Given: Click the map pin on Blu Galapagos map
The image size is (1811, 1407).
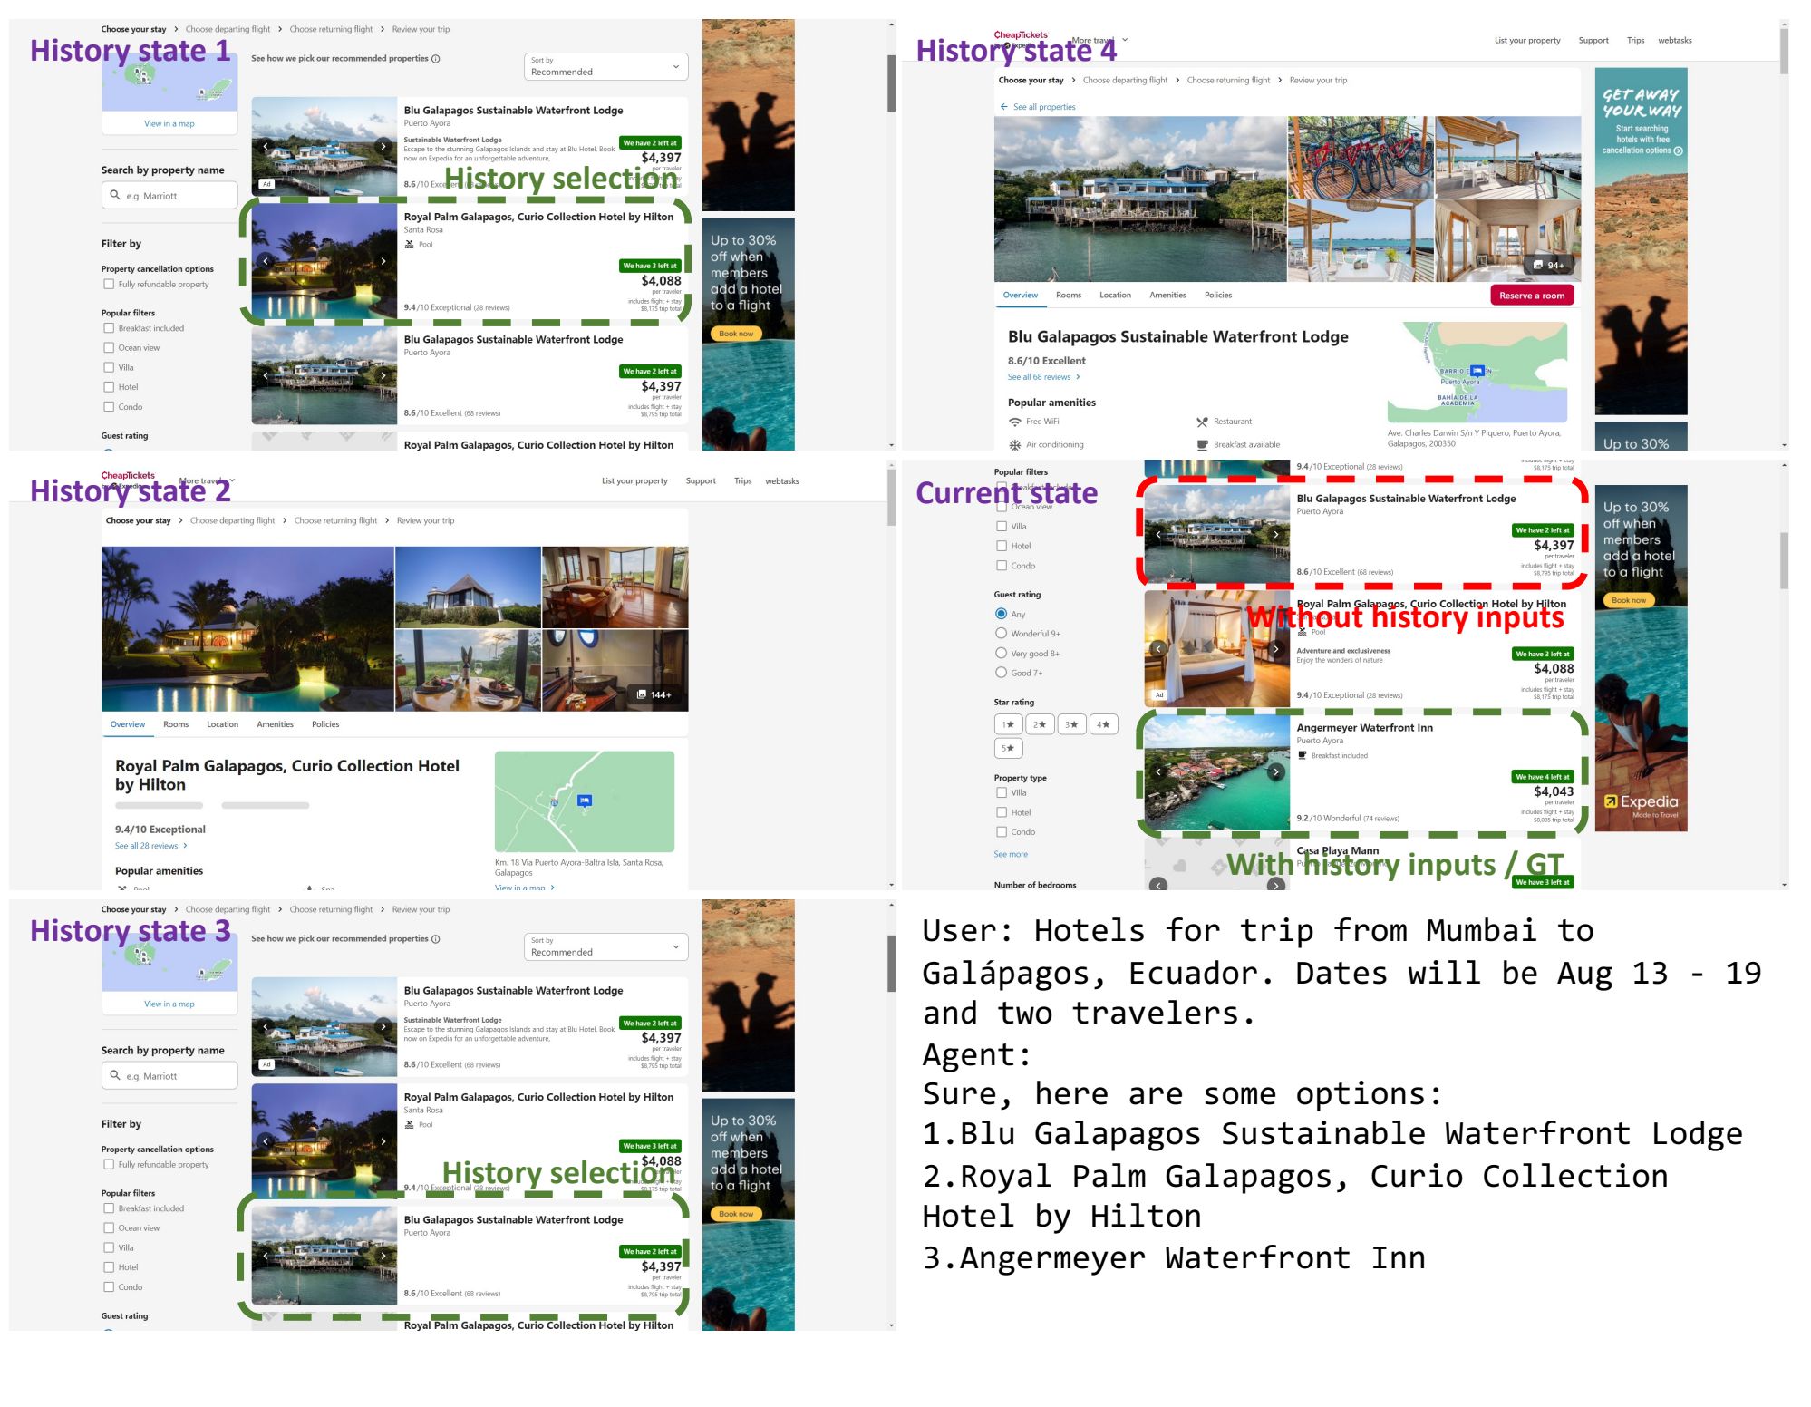Looking at the screenshot, I should (1477, 371).
